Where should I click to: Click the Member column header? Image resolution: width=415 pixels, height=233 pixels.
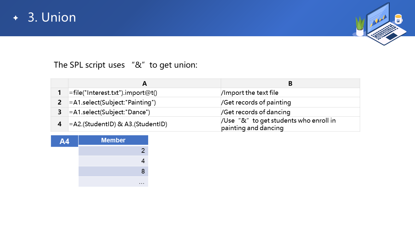pyautogui.click(x=113, y=140)
